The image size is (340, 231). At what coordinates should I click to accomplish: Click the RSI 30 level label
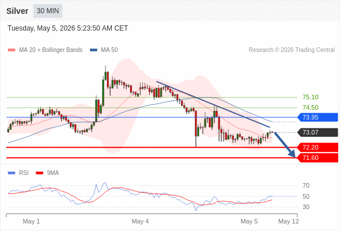(x=306, y=207)
